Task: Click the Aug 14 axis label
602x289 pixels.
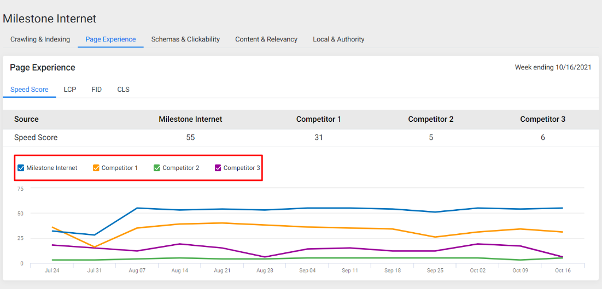Action: click(180, 270)
